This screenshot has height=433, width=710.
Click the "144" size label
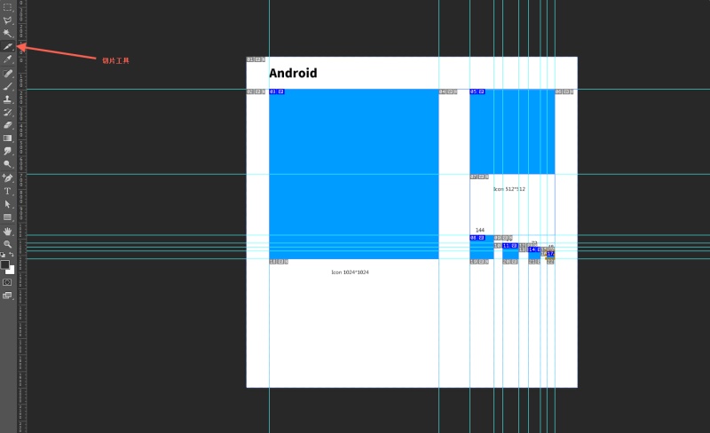pyautogui.click(x=480, y=230)
